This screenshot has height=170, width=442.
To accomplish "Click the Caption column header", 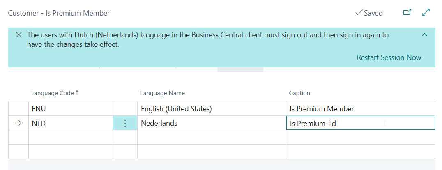I will [x=299, y=93].
